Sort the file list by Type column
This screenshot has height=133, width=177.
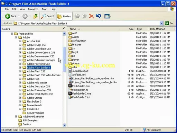pyautogui.click(x=141, y=29)
